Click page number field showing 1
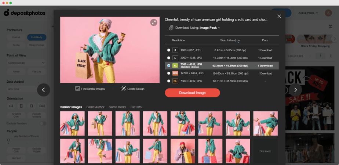 [321, 56]
